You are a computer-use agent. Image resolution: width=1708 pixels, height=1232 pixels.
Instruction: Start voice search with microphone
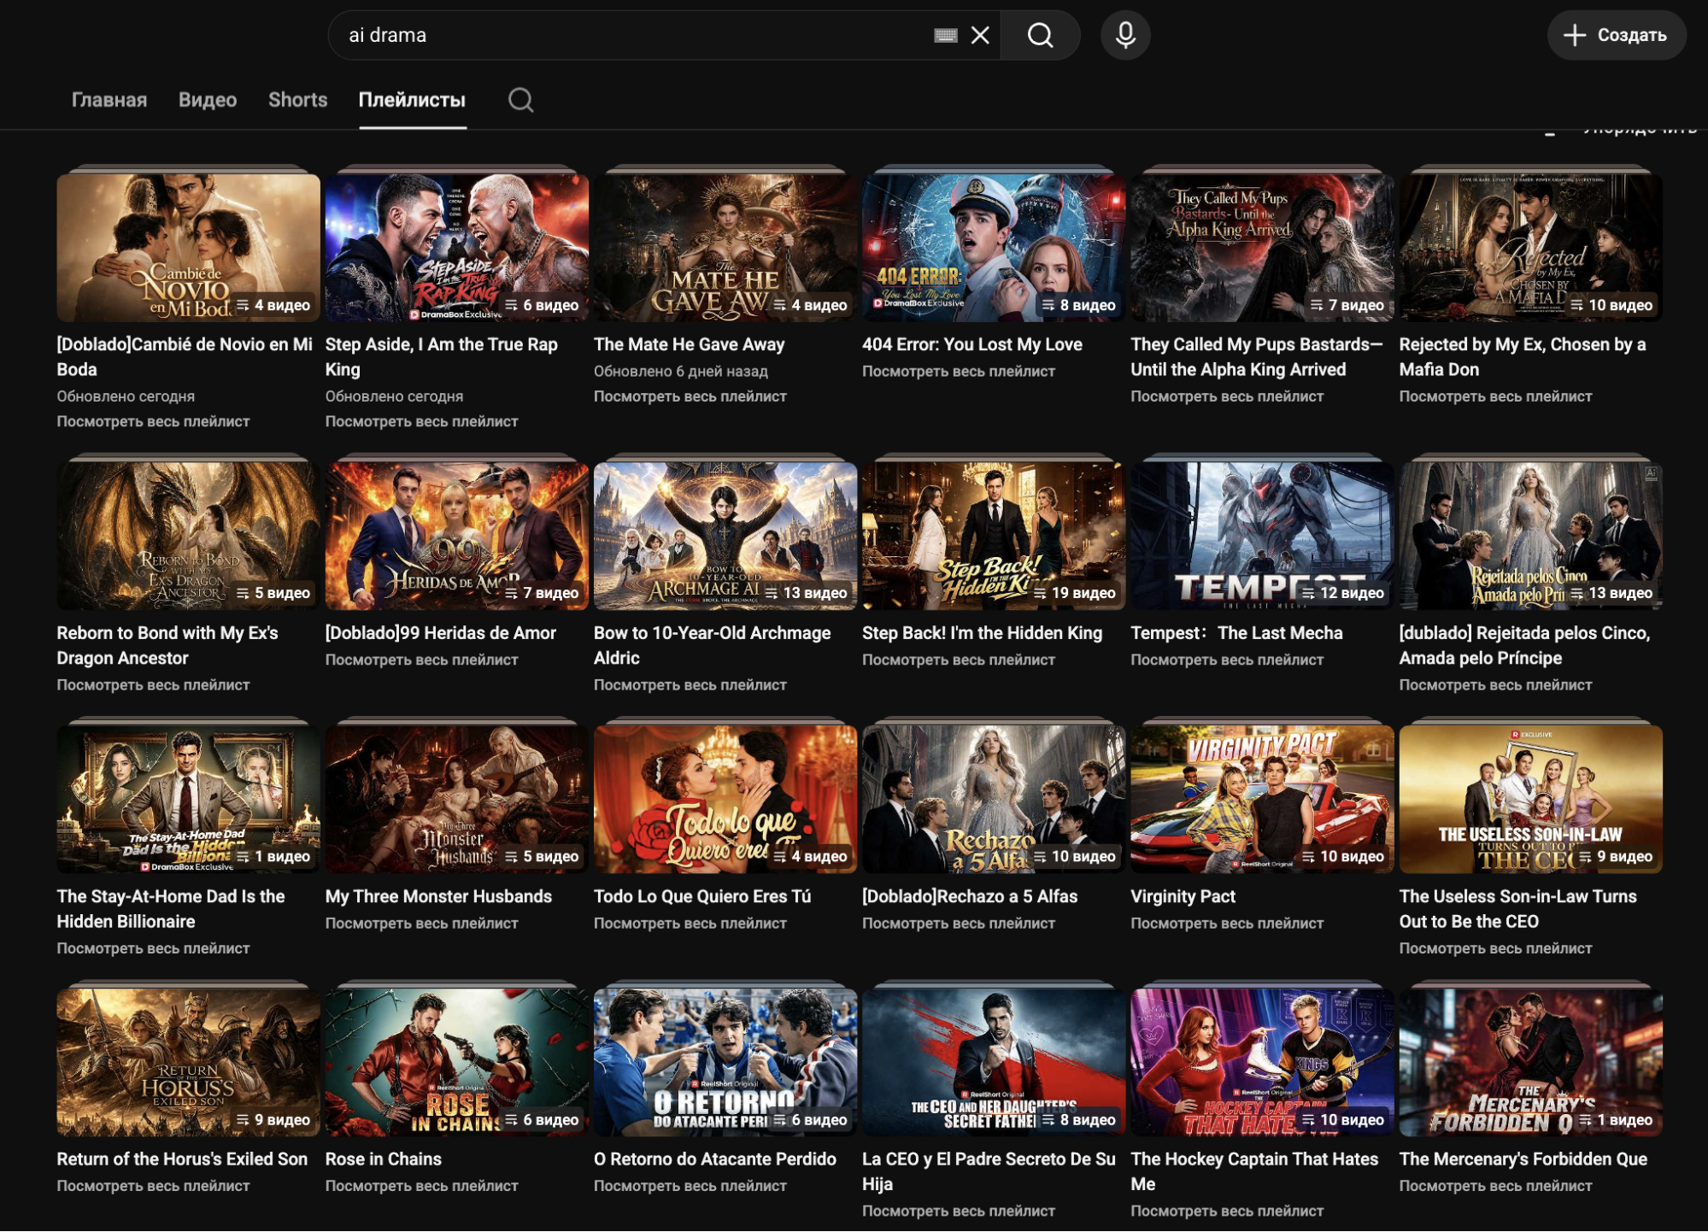point(1125,35)
